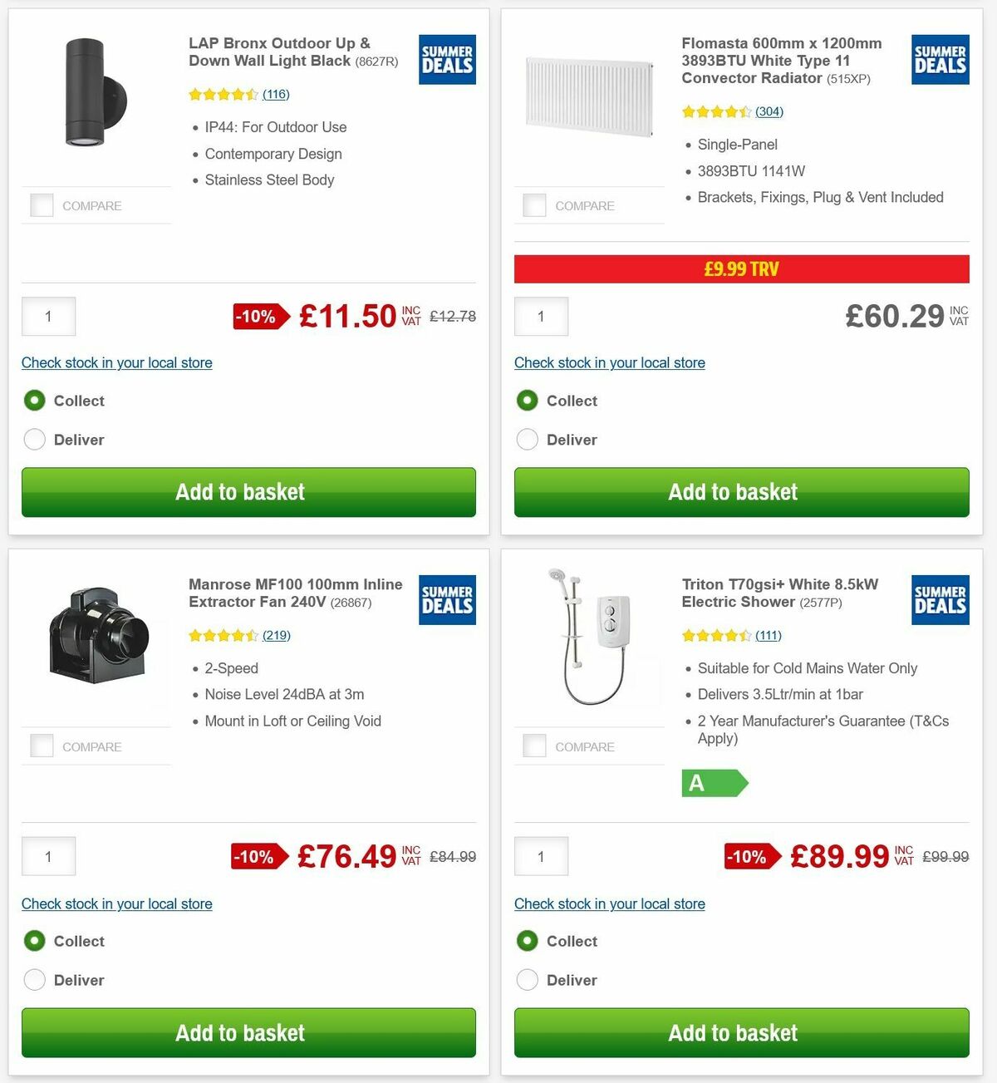Screen dimensions: 997x1083
Task: Enable COMPARE for the Triton electric shower
Action: pyautogui.click(x=534, y=746)
